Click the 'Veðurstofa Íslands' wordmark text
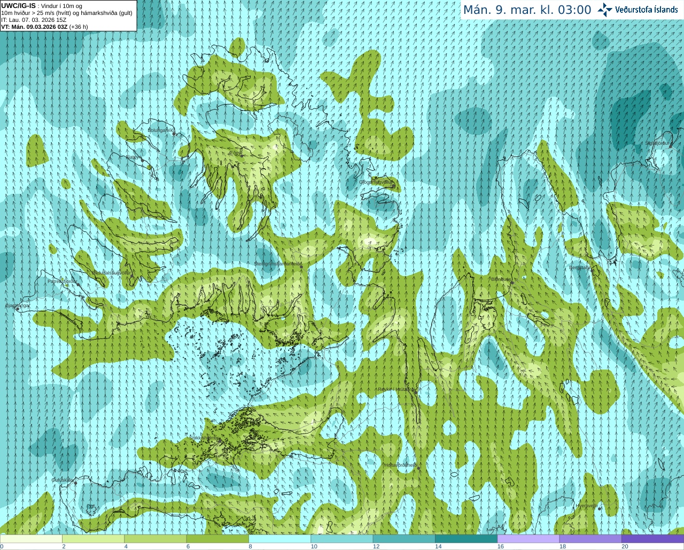This screenshot has width=684, height=550. [x=646, y=10]
